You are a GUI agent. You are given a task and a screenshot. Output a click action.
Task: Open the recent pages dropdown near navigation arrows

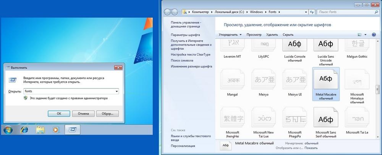pyautogui.click(x=180, y=12)
